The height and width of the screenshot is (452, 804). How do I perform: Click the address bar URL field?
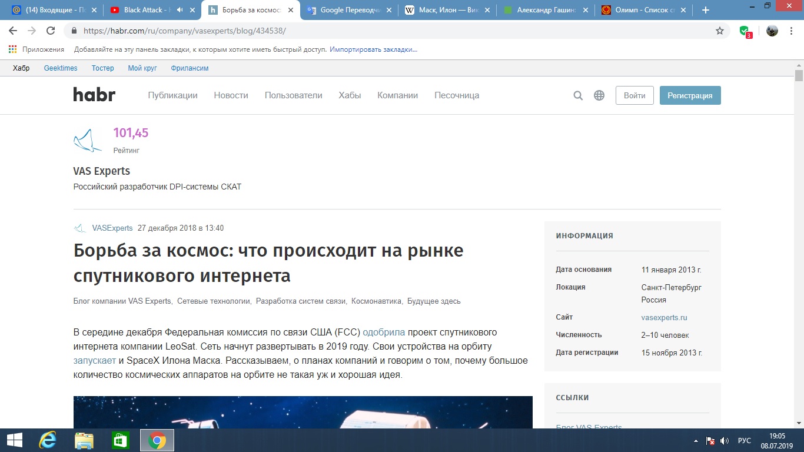point(388,31)
